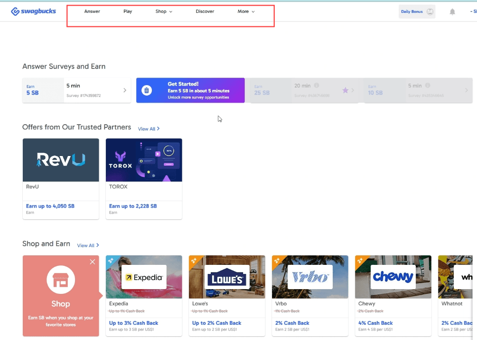Viewport: 477px width, 340px height.
Task: Open the Lowe's store image
Action: [x=227, y=277]
